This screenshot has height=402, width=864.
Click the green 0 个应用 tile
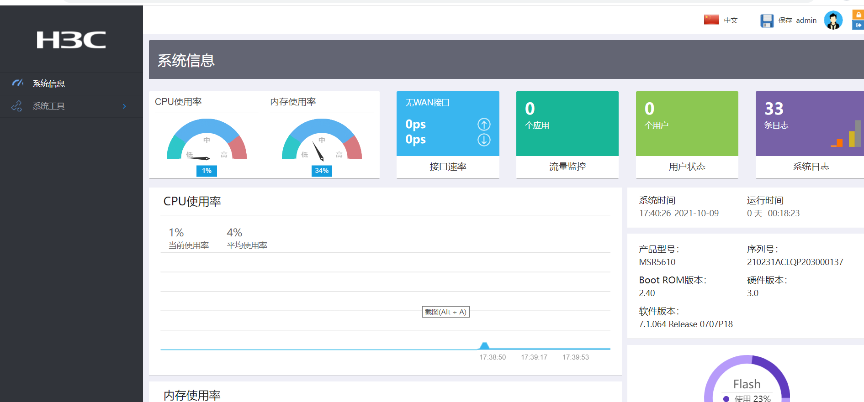[567, 124]
